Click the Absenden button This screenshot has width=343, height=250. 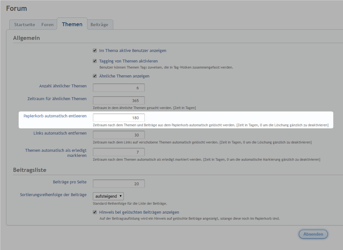tap(313, 234)
